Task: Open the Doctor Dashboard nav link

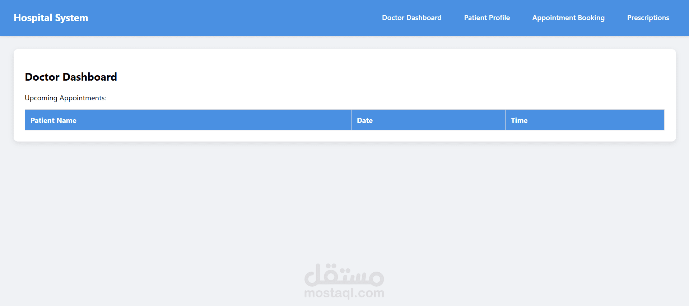Action: [x=411, y=18]
